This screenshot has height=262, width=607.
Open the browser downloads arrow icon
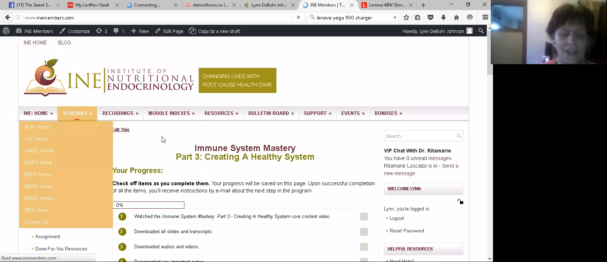tap(444, 17)
